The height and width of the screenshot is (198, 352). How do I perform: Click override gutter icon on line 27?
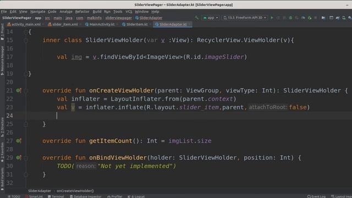click(x=19, y=141)
